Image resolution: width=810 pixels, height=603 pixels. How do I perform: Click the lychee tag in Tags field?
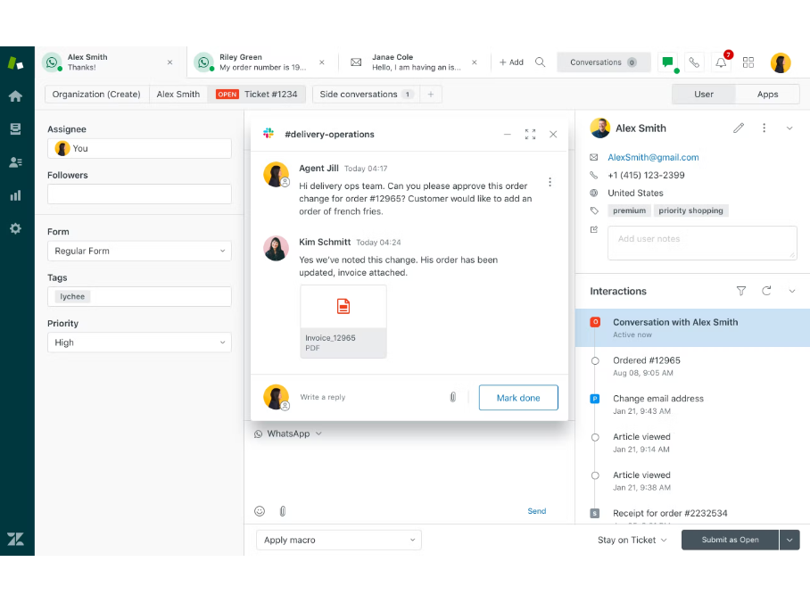[72, 296]
